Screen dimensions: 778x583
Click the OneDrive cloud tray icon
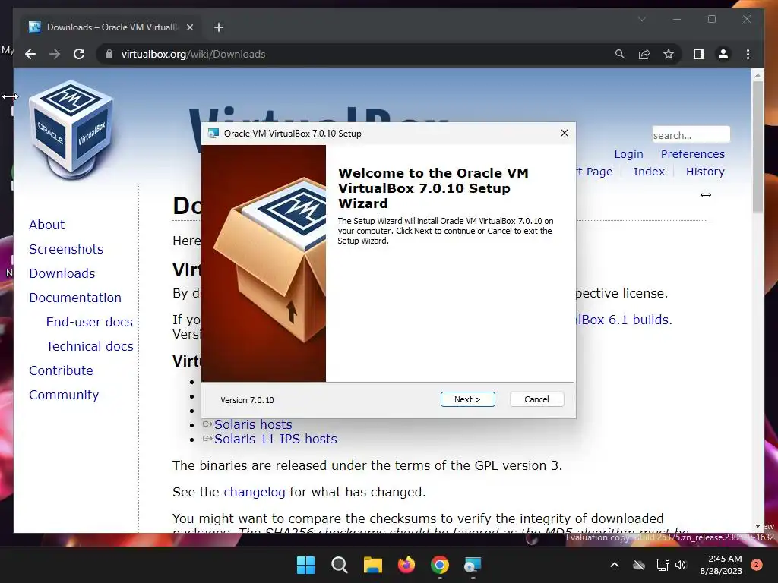pyautogui.click(x=639, y=565)
